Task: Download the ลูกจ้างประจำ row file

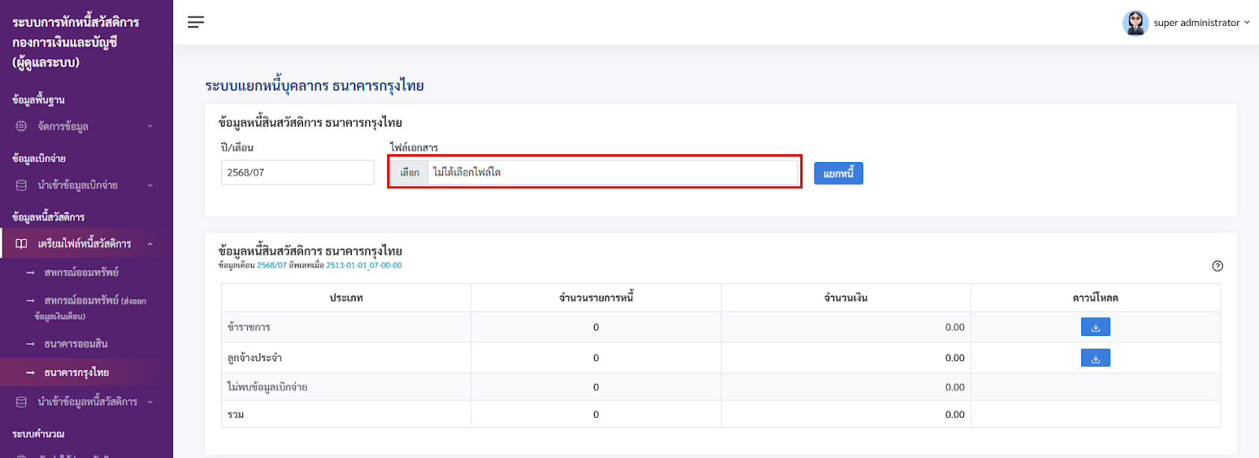Action: [x=1095, y=358]
